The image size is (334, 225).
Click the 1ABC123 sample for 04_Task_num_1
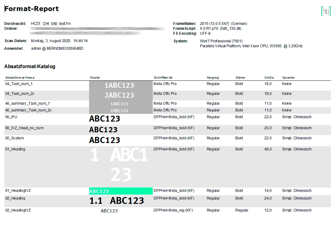(119, 85)
